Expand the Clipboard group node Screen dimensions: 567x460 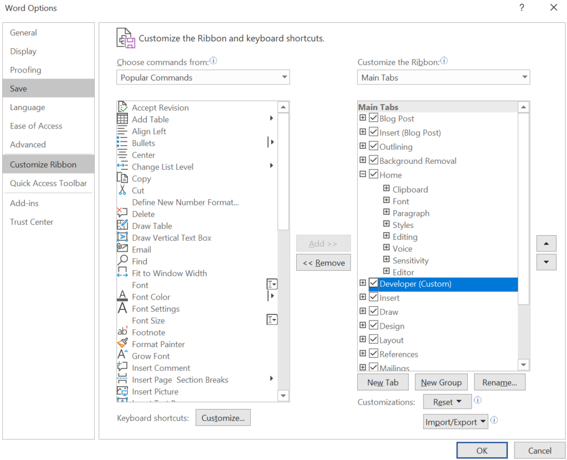386,189
